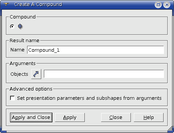Viewport: 174px width, 133px height.
Task: Select the Compound radio button
Action: (x=12, y=26)
